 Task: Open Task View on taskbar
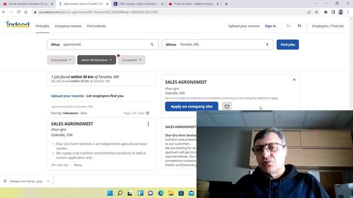click(130, 193)
